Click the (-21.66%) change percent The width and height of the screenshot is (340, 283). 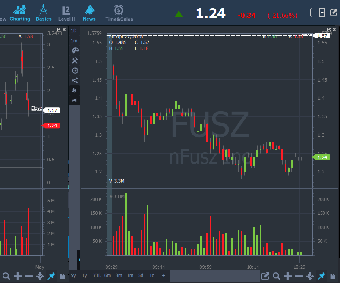point(283,16)
